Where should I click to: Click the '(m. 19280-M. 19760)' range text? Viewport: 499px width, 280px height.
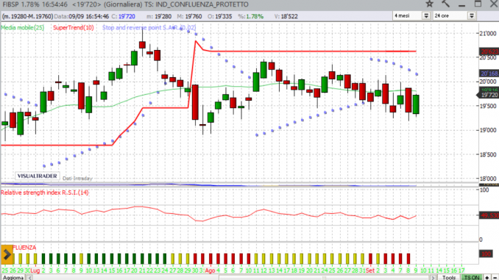28,16
